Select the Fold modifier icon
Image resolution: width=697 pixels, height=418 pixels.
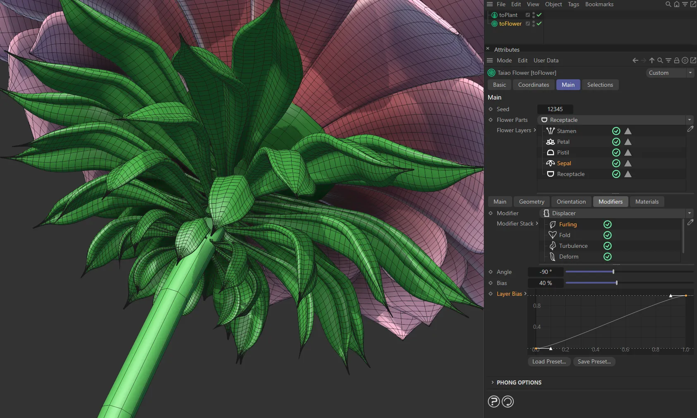click(553, 235)
